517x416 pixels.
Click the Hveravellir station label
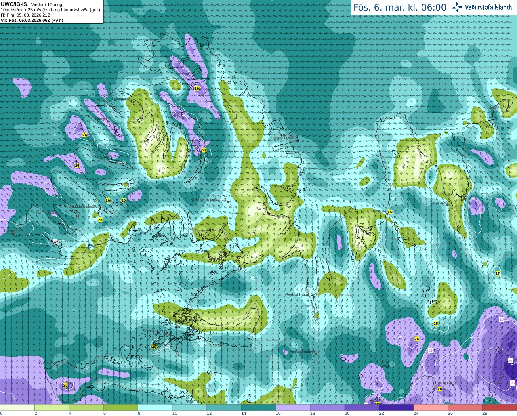pos(444,382)
